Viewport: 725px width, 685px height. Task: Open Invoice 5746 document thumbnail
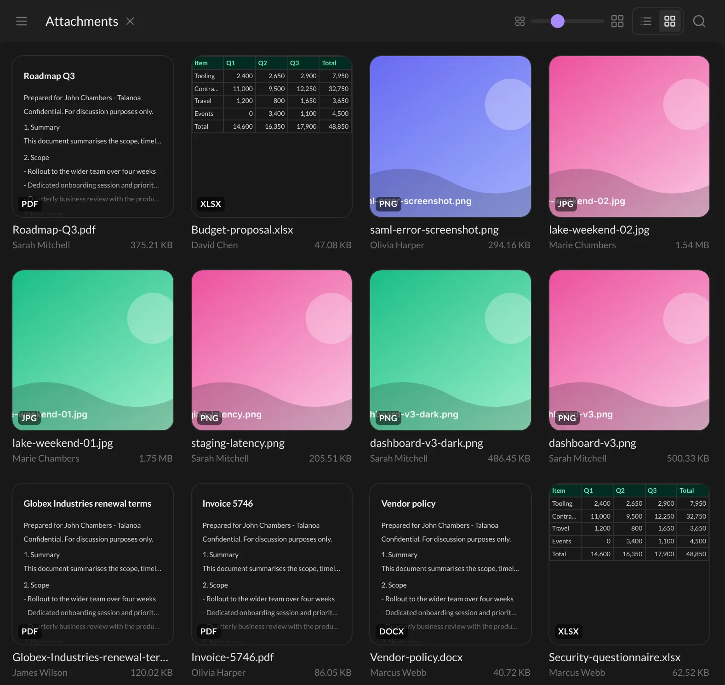tap(272, 564)
